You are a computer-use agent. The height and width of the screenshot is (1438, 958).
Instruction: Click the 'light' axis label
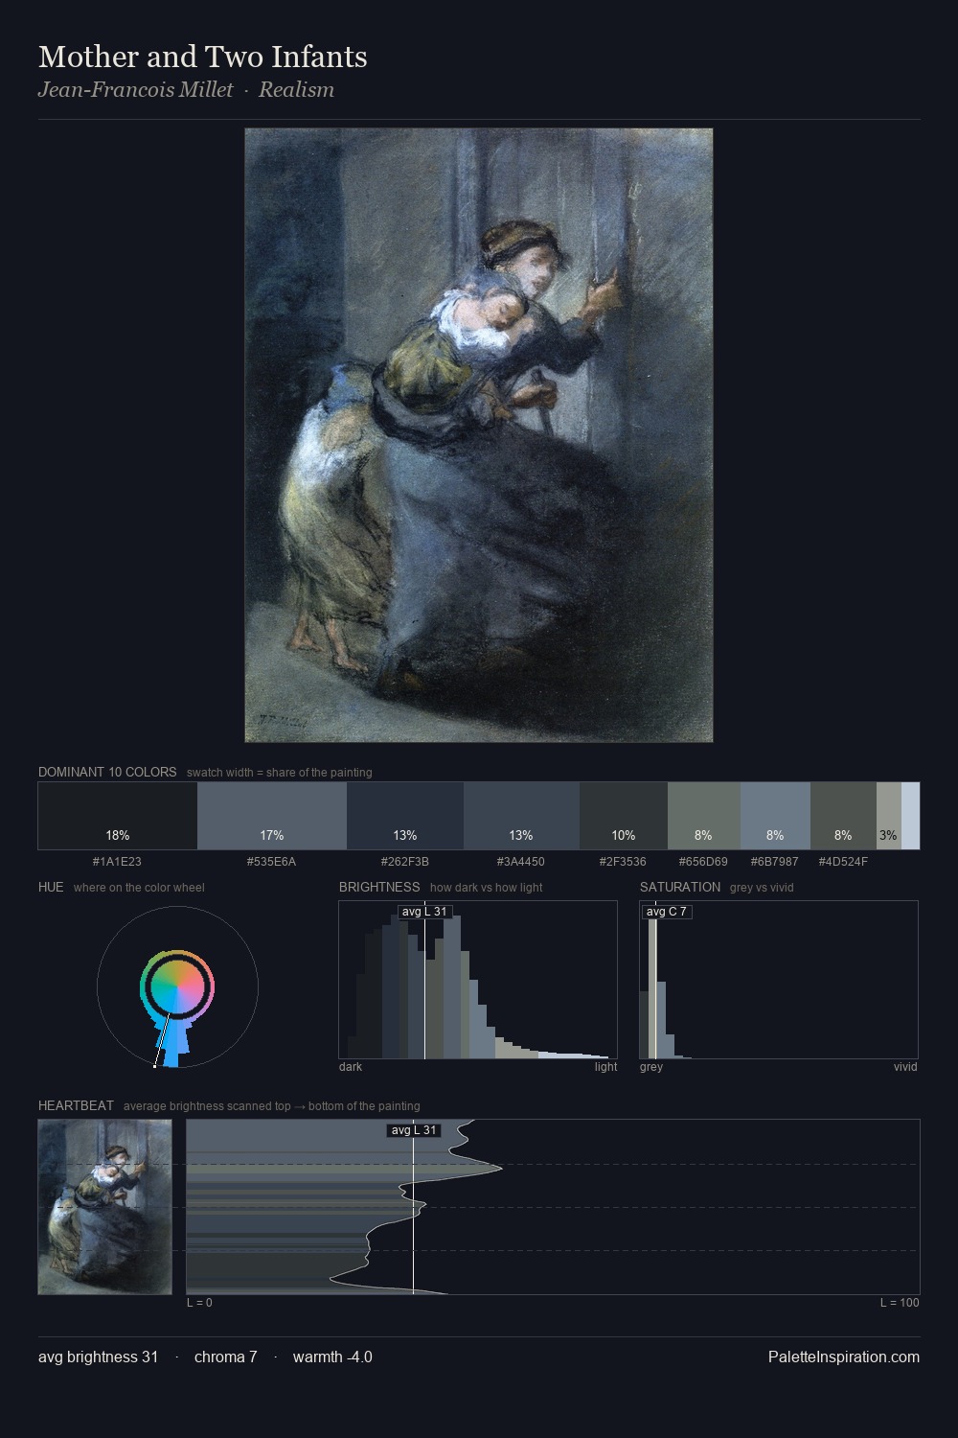point(605,1066)
